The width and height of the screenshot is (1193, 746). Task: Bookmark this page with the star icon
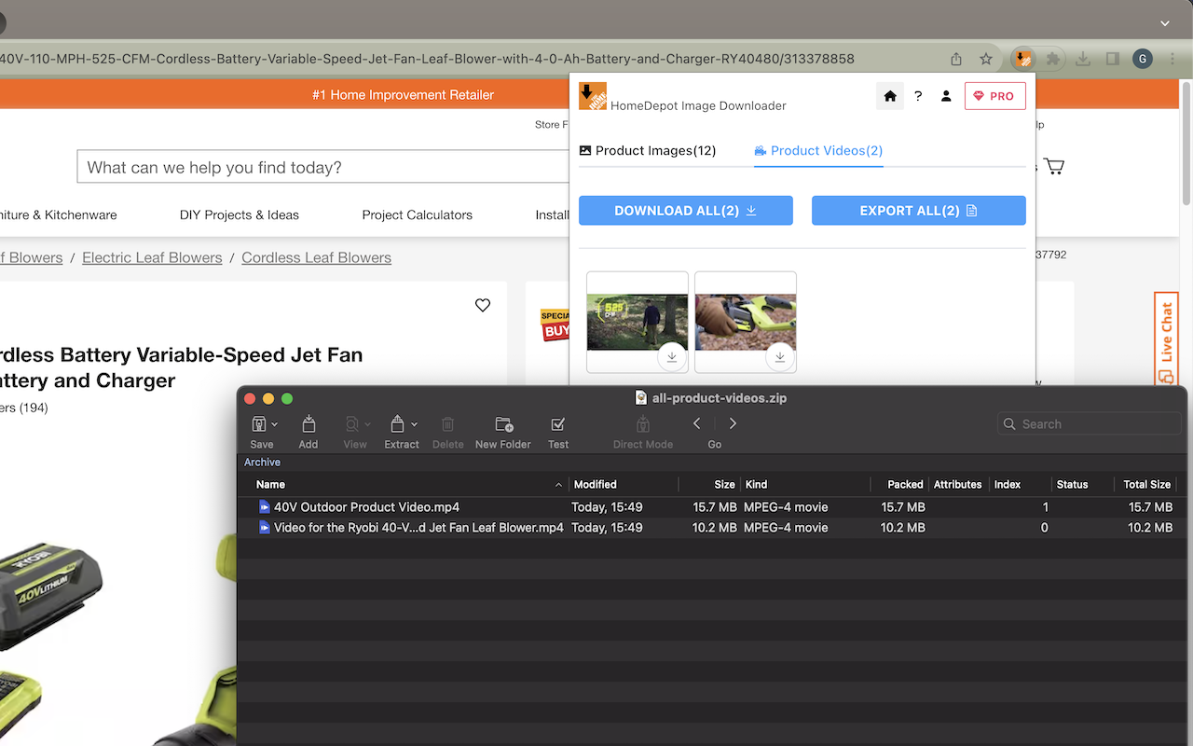(986, 59)
